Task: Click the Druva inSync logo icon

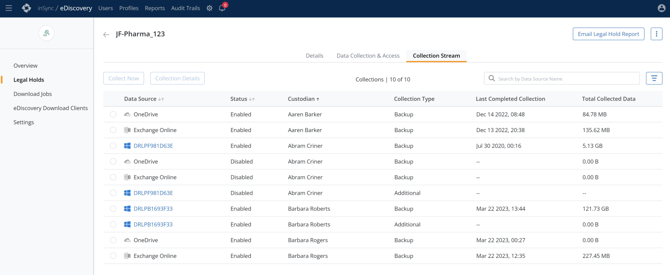Action: tap(26, 8)
